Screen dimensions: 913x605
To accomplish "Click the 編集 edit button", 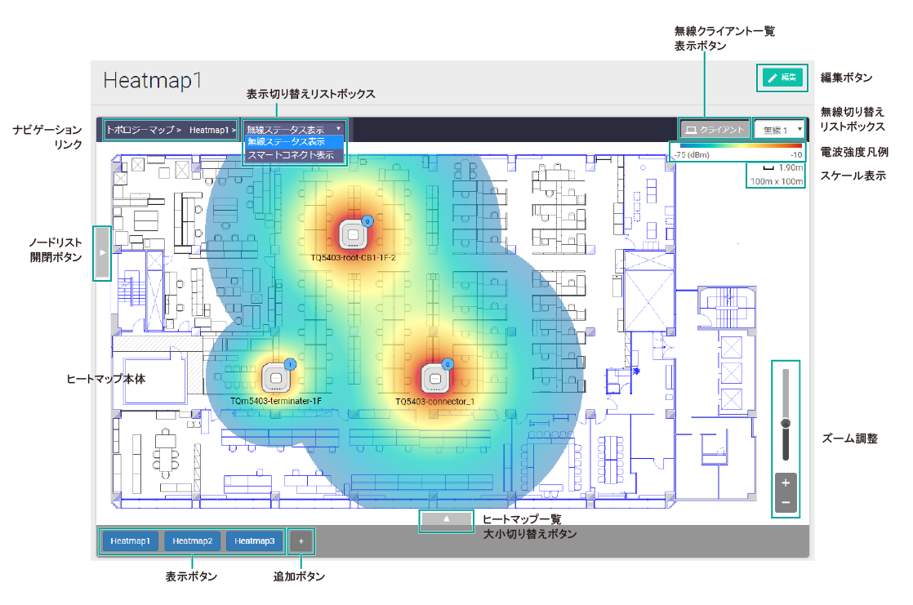I will tap(782, 78).
